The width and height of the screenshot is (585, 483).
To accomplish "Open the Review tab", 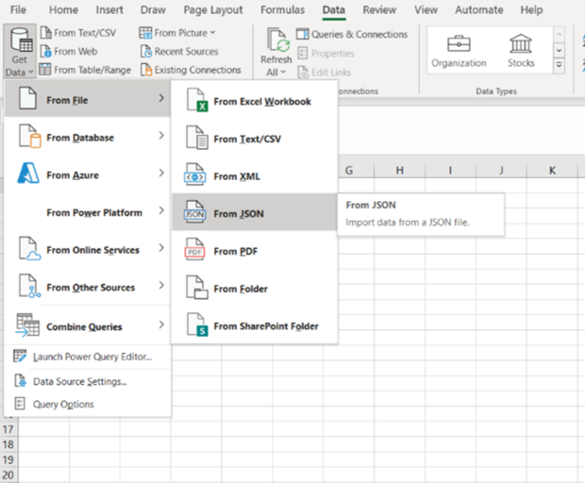I will coord(379,10).
